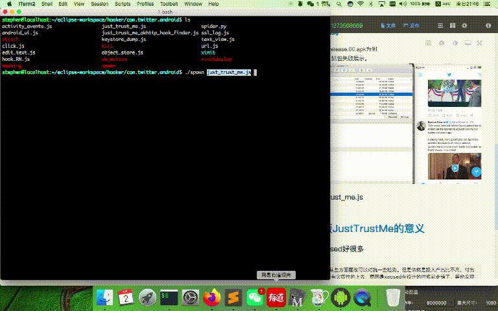The image size is (498, 311).
Task: Open Wi-Fi status menu
Action: click(361, 4)
